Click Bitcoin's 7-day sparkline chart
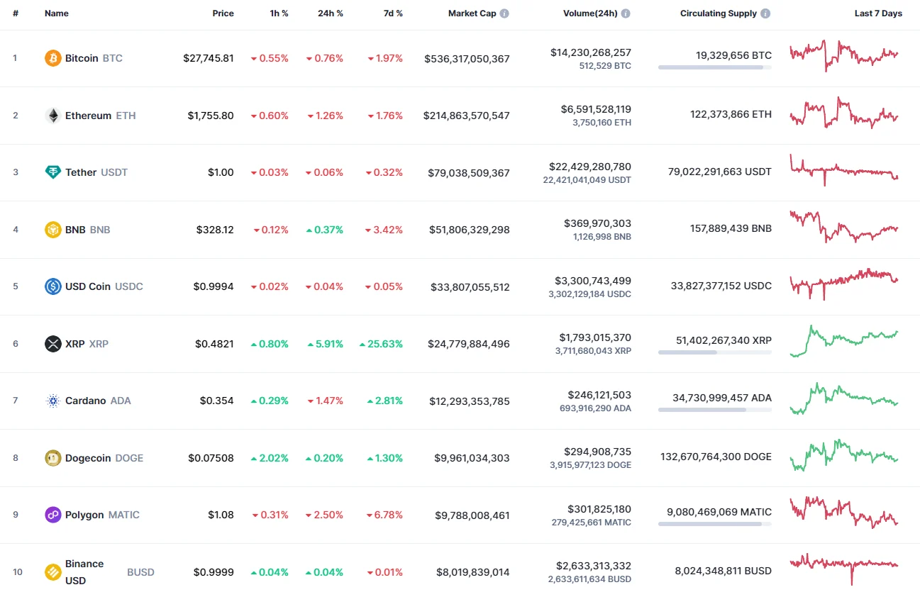 pos(843,58)
